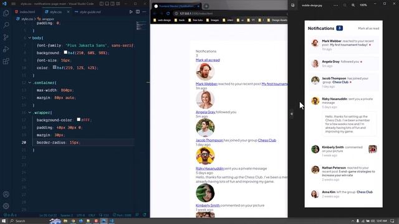Click the Rizky Hasanuddin link in the browser
Image resolution: width=399 pixels, height=224 pixels.
click(209, 169)
